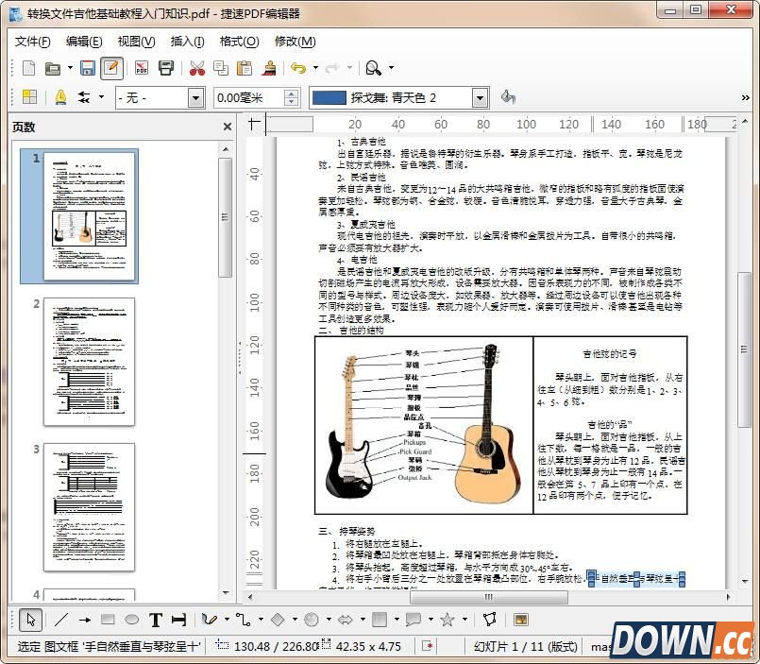Expand the undo history dropdown arrow
Screen dimensions: 760x664
(x=315, y=68)
